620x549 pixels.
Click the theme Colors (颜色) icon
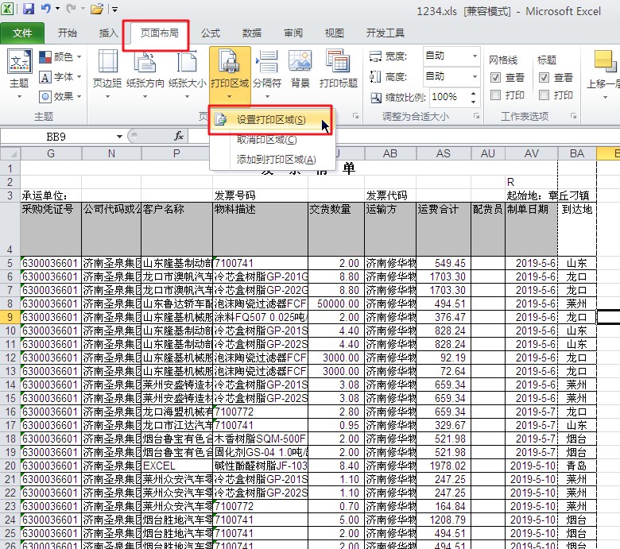(45, 57)
